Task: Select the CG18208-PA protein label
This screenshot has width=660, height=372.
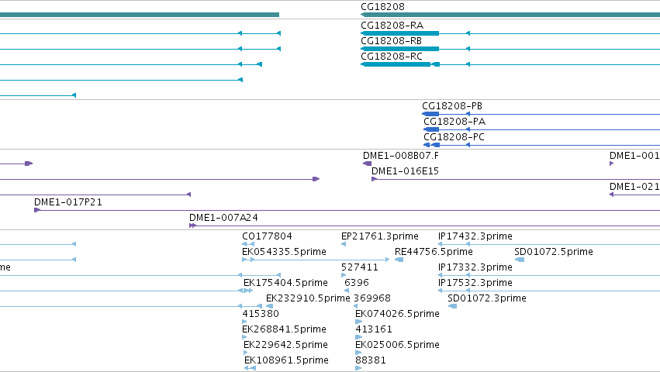Action: tap(454, 122)
